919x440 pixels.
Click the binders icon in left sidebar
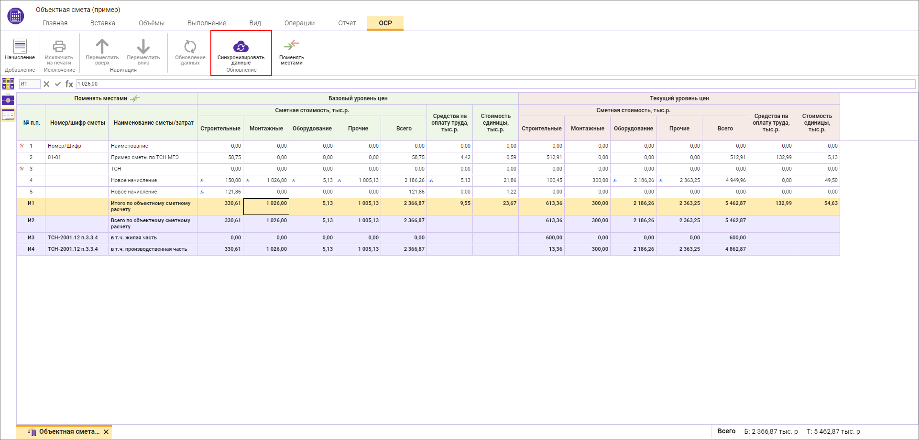(x=8, y=84)
